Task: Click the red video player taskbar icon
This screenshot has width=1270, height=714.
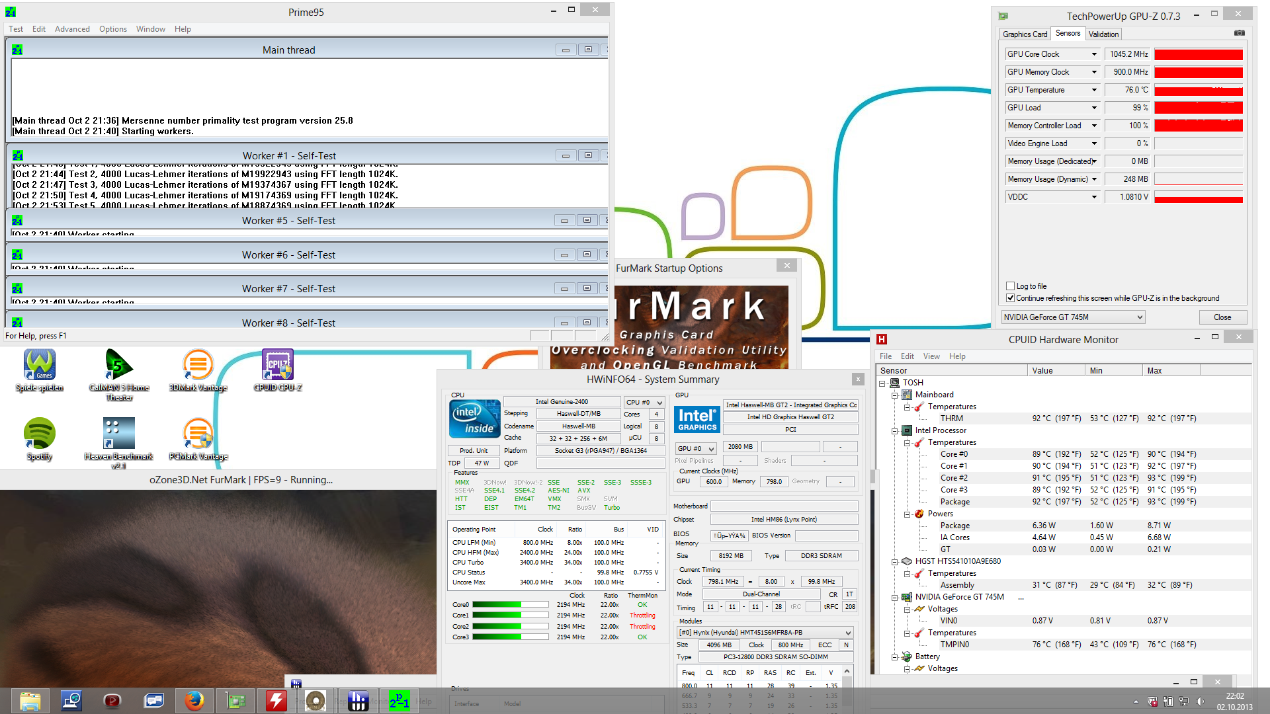Action: [x=112, y=701]
